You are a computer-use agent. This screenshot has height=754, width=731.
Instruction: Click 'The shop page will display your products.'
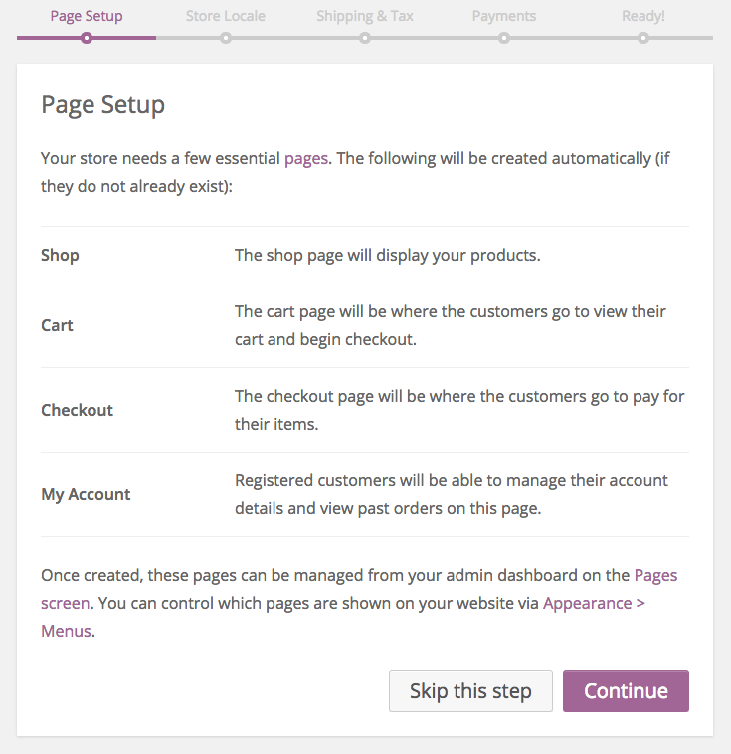388,255
